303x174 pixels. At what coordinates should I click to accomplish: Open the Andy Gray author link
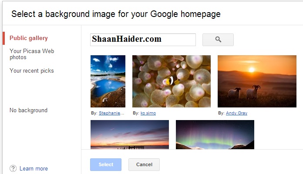(236, 113)
